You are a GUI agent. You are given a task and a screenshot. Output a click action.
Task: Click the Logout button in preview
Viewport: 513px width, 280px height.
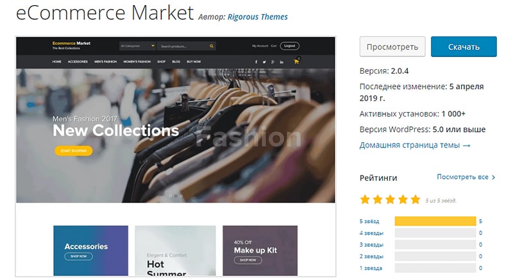(x=290, y=46)
